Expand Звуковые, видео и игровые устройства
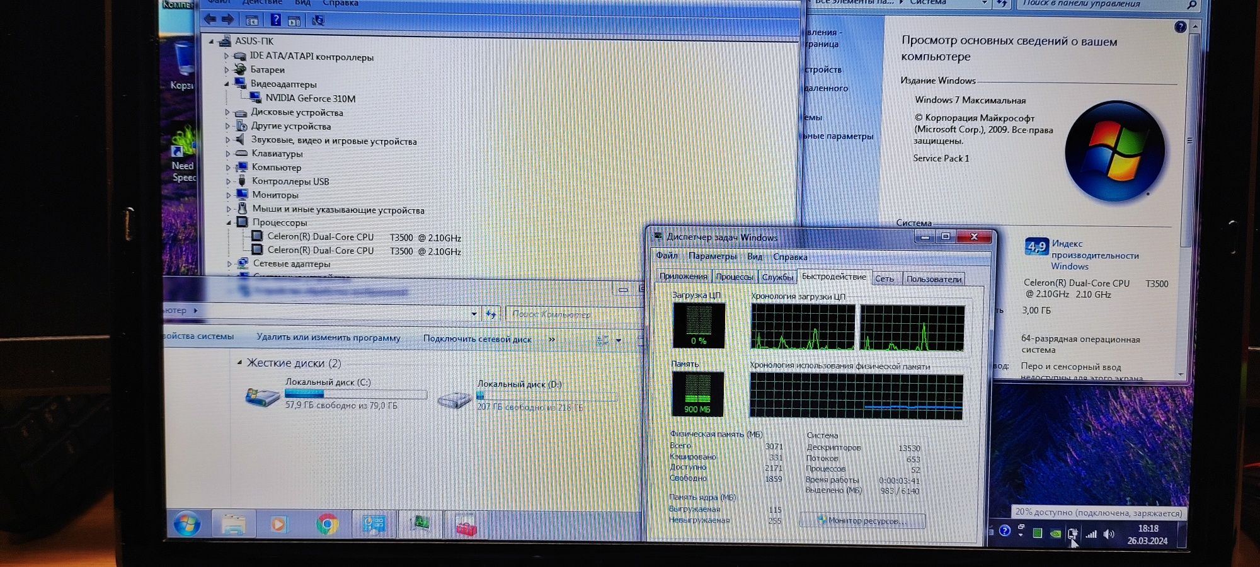 tap(227, 140)
